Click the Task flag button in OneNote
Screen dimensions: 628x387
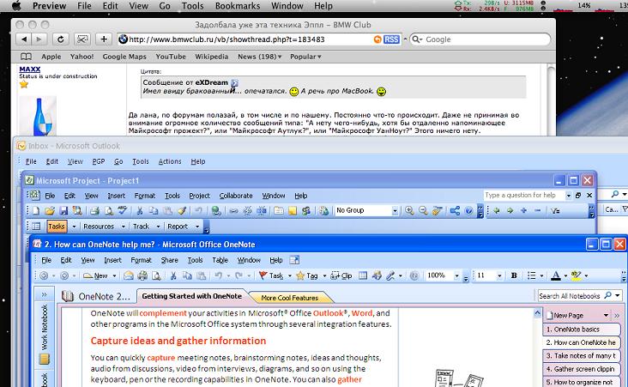click(x=271, y=275)
